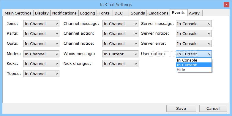Collapse the open User notice dropdown
The image size is (232, 116).
click(194, 54)
